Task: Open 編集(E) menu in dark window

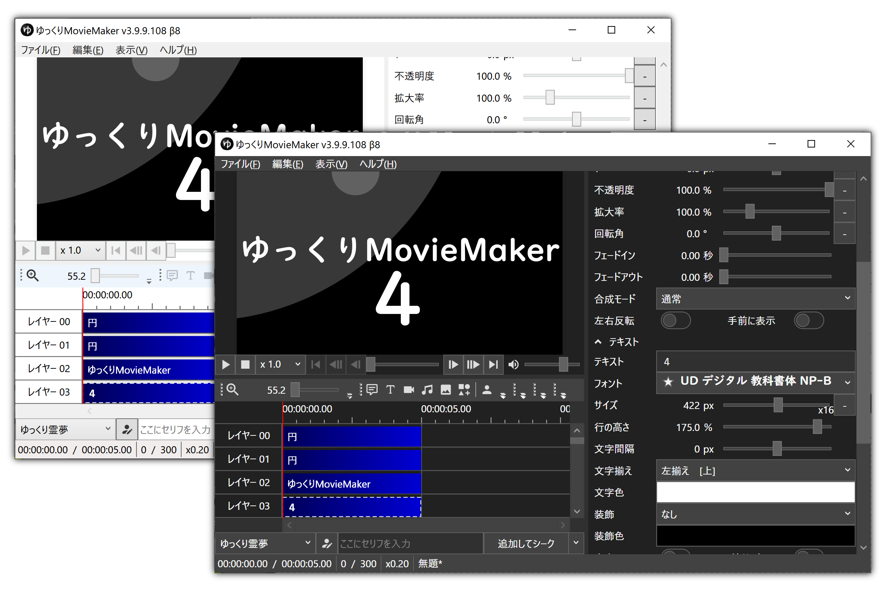Action: click(x=287, y=164)
